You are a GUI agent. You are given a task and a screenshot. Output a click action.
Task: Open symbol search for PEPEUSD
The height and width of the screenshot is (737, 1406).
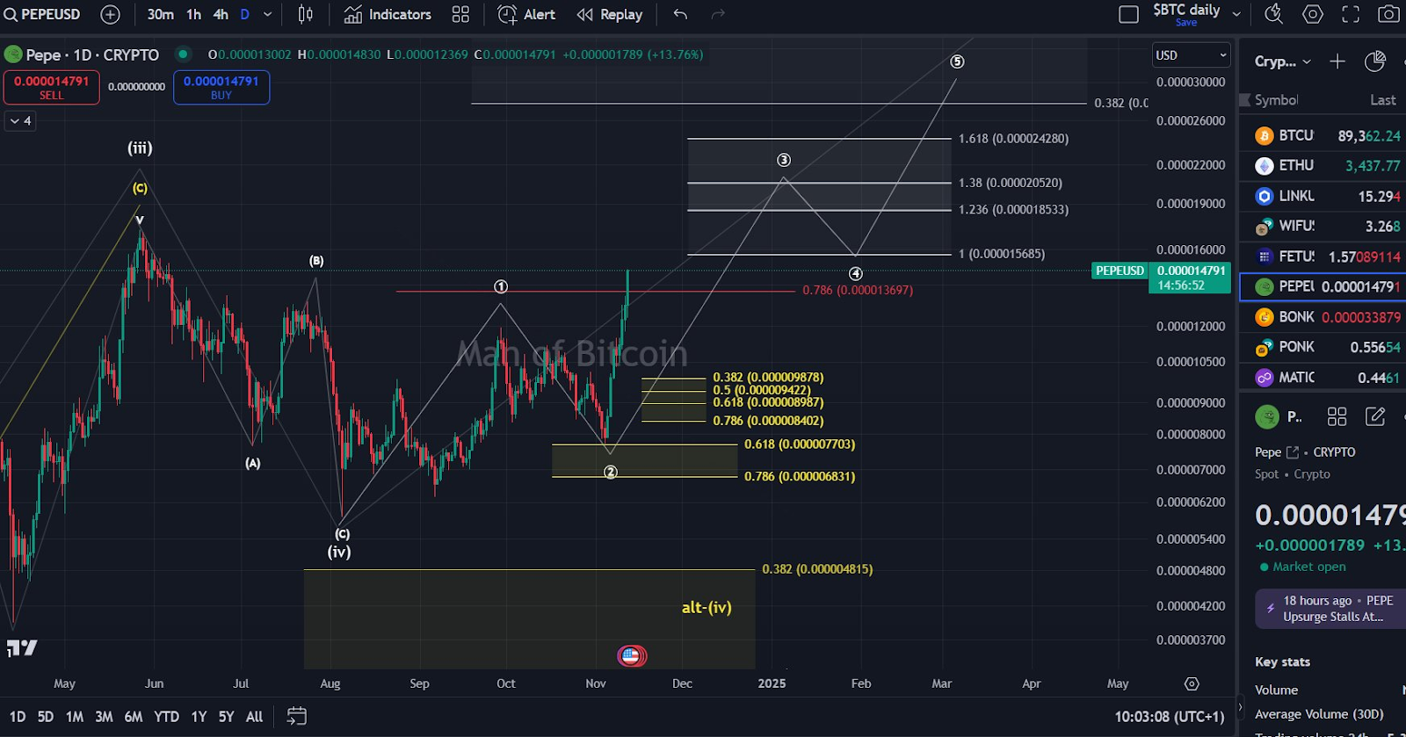point(42,14)
